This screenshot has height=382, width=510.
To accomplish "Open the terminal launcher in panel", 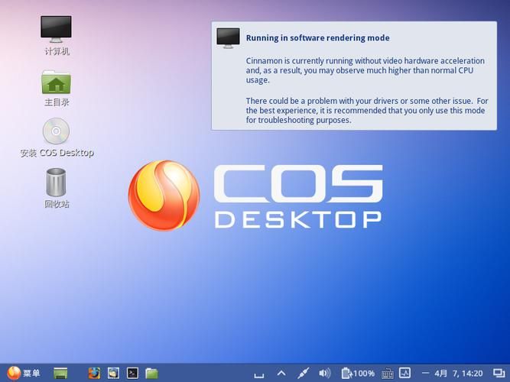I will [x=133, y=373].
